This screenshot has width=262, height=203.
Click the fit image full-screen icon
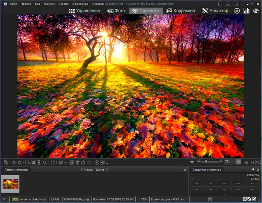point(53,162)
